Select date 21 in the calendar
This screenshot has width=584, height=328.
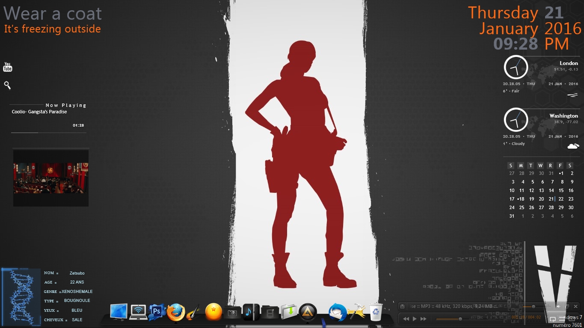tap(551, 199)
